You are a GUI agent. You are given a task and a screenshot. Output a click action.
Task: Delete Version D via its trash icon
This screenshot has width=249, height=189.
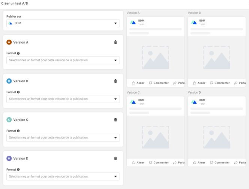(x=115, y=158)
